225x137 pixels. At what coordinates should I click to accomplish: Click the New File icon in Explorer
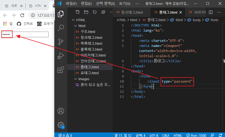pyautogui.click(x=78, y=12)
